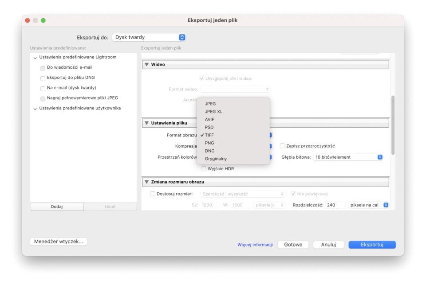This screenshot has height=285, width=426.
Task: Open the Więcej informacji link
Action: coord(255,245)
